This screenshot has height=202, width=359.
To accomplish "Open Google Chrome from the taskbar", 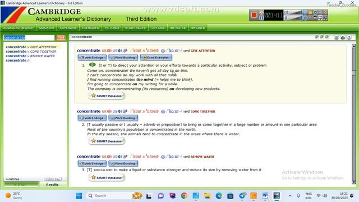I will [x=184, y=196].
